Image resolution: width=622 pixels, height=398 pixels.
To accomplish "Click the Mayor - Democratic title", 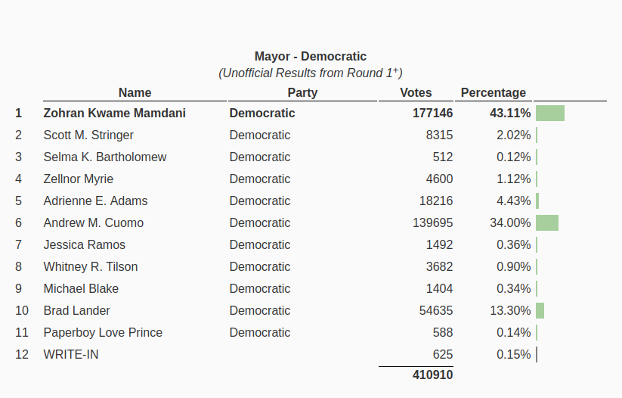I will click(311, 57).
